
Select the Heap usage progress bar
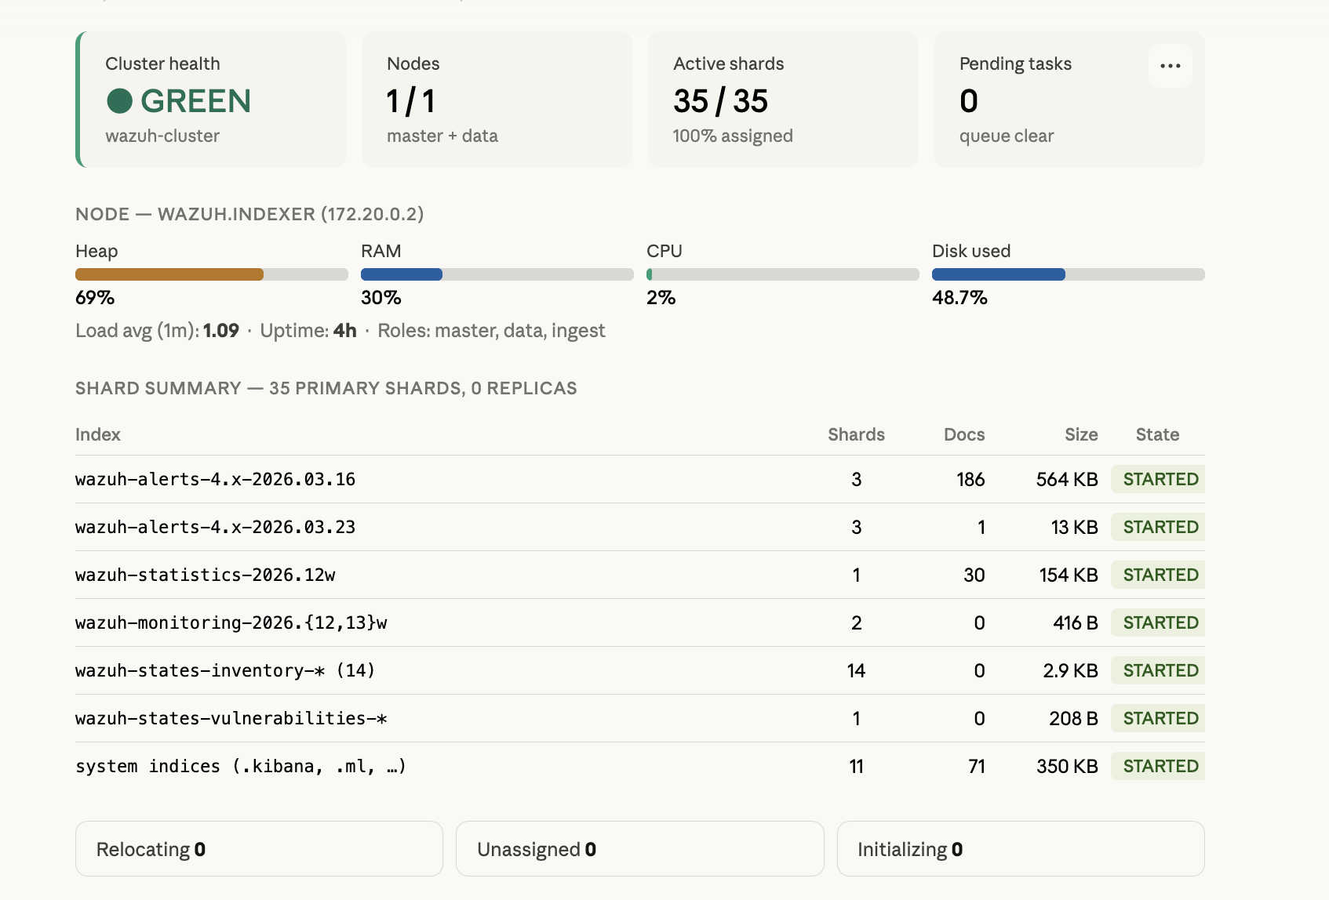coord(211,274)
